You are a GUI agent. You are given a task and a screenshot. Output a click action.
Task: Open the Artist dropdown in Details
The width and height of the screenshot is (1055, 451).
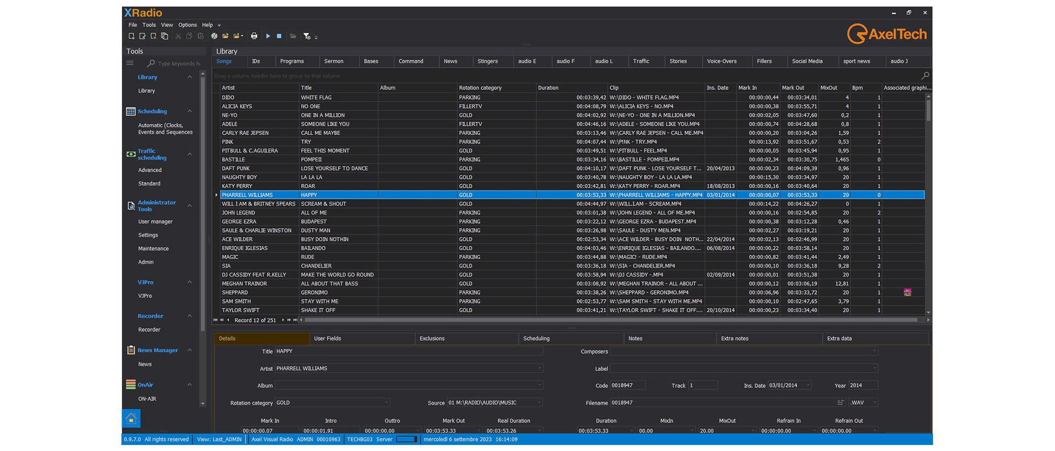[540, 369]
